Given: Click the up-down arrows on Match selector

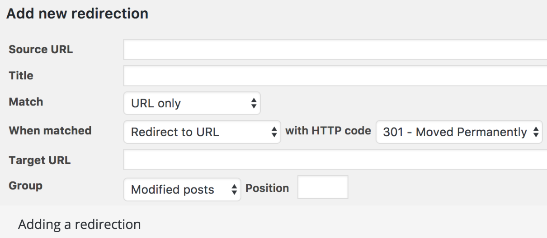Looking at the screenshot, I should tap(254, 104).
